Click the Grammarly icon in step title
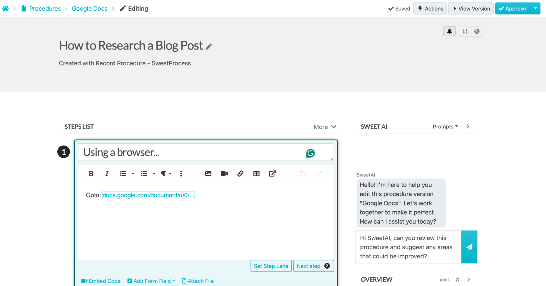This screenshot has height=286, width=546. [310, 153]
